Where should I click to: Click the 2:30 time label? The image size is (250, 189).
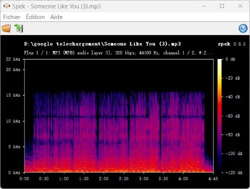coord(123,178)
